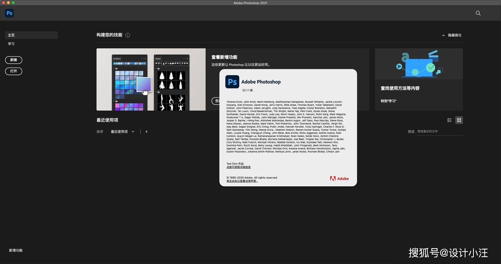Switch recent files to grid view
Viewport: 501px width, 264px height.
(459, 120)
